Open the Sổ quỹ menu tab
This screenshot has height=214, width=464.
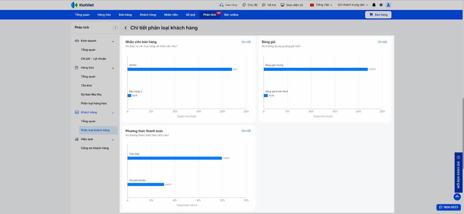pos(191,15)
